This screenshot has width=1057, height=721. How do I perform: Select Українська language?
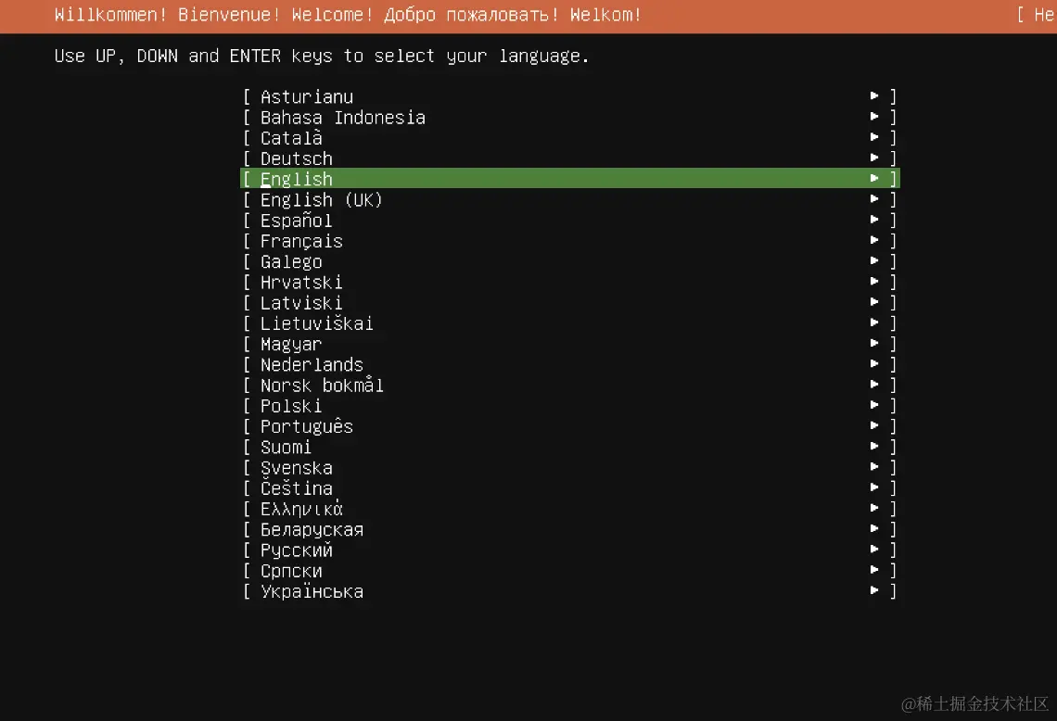tap(569, 591)
